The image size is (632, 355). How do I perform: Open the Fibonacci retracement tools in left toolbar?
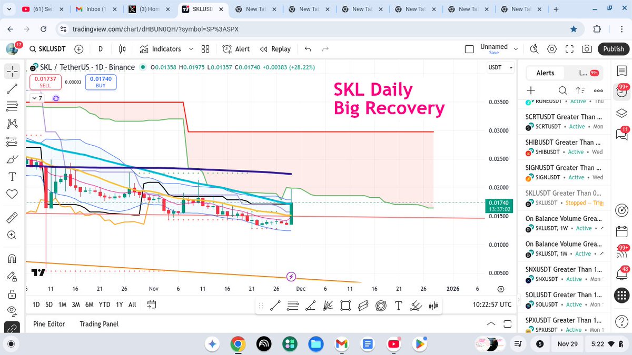click(x=13, y=106)
